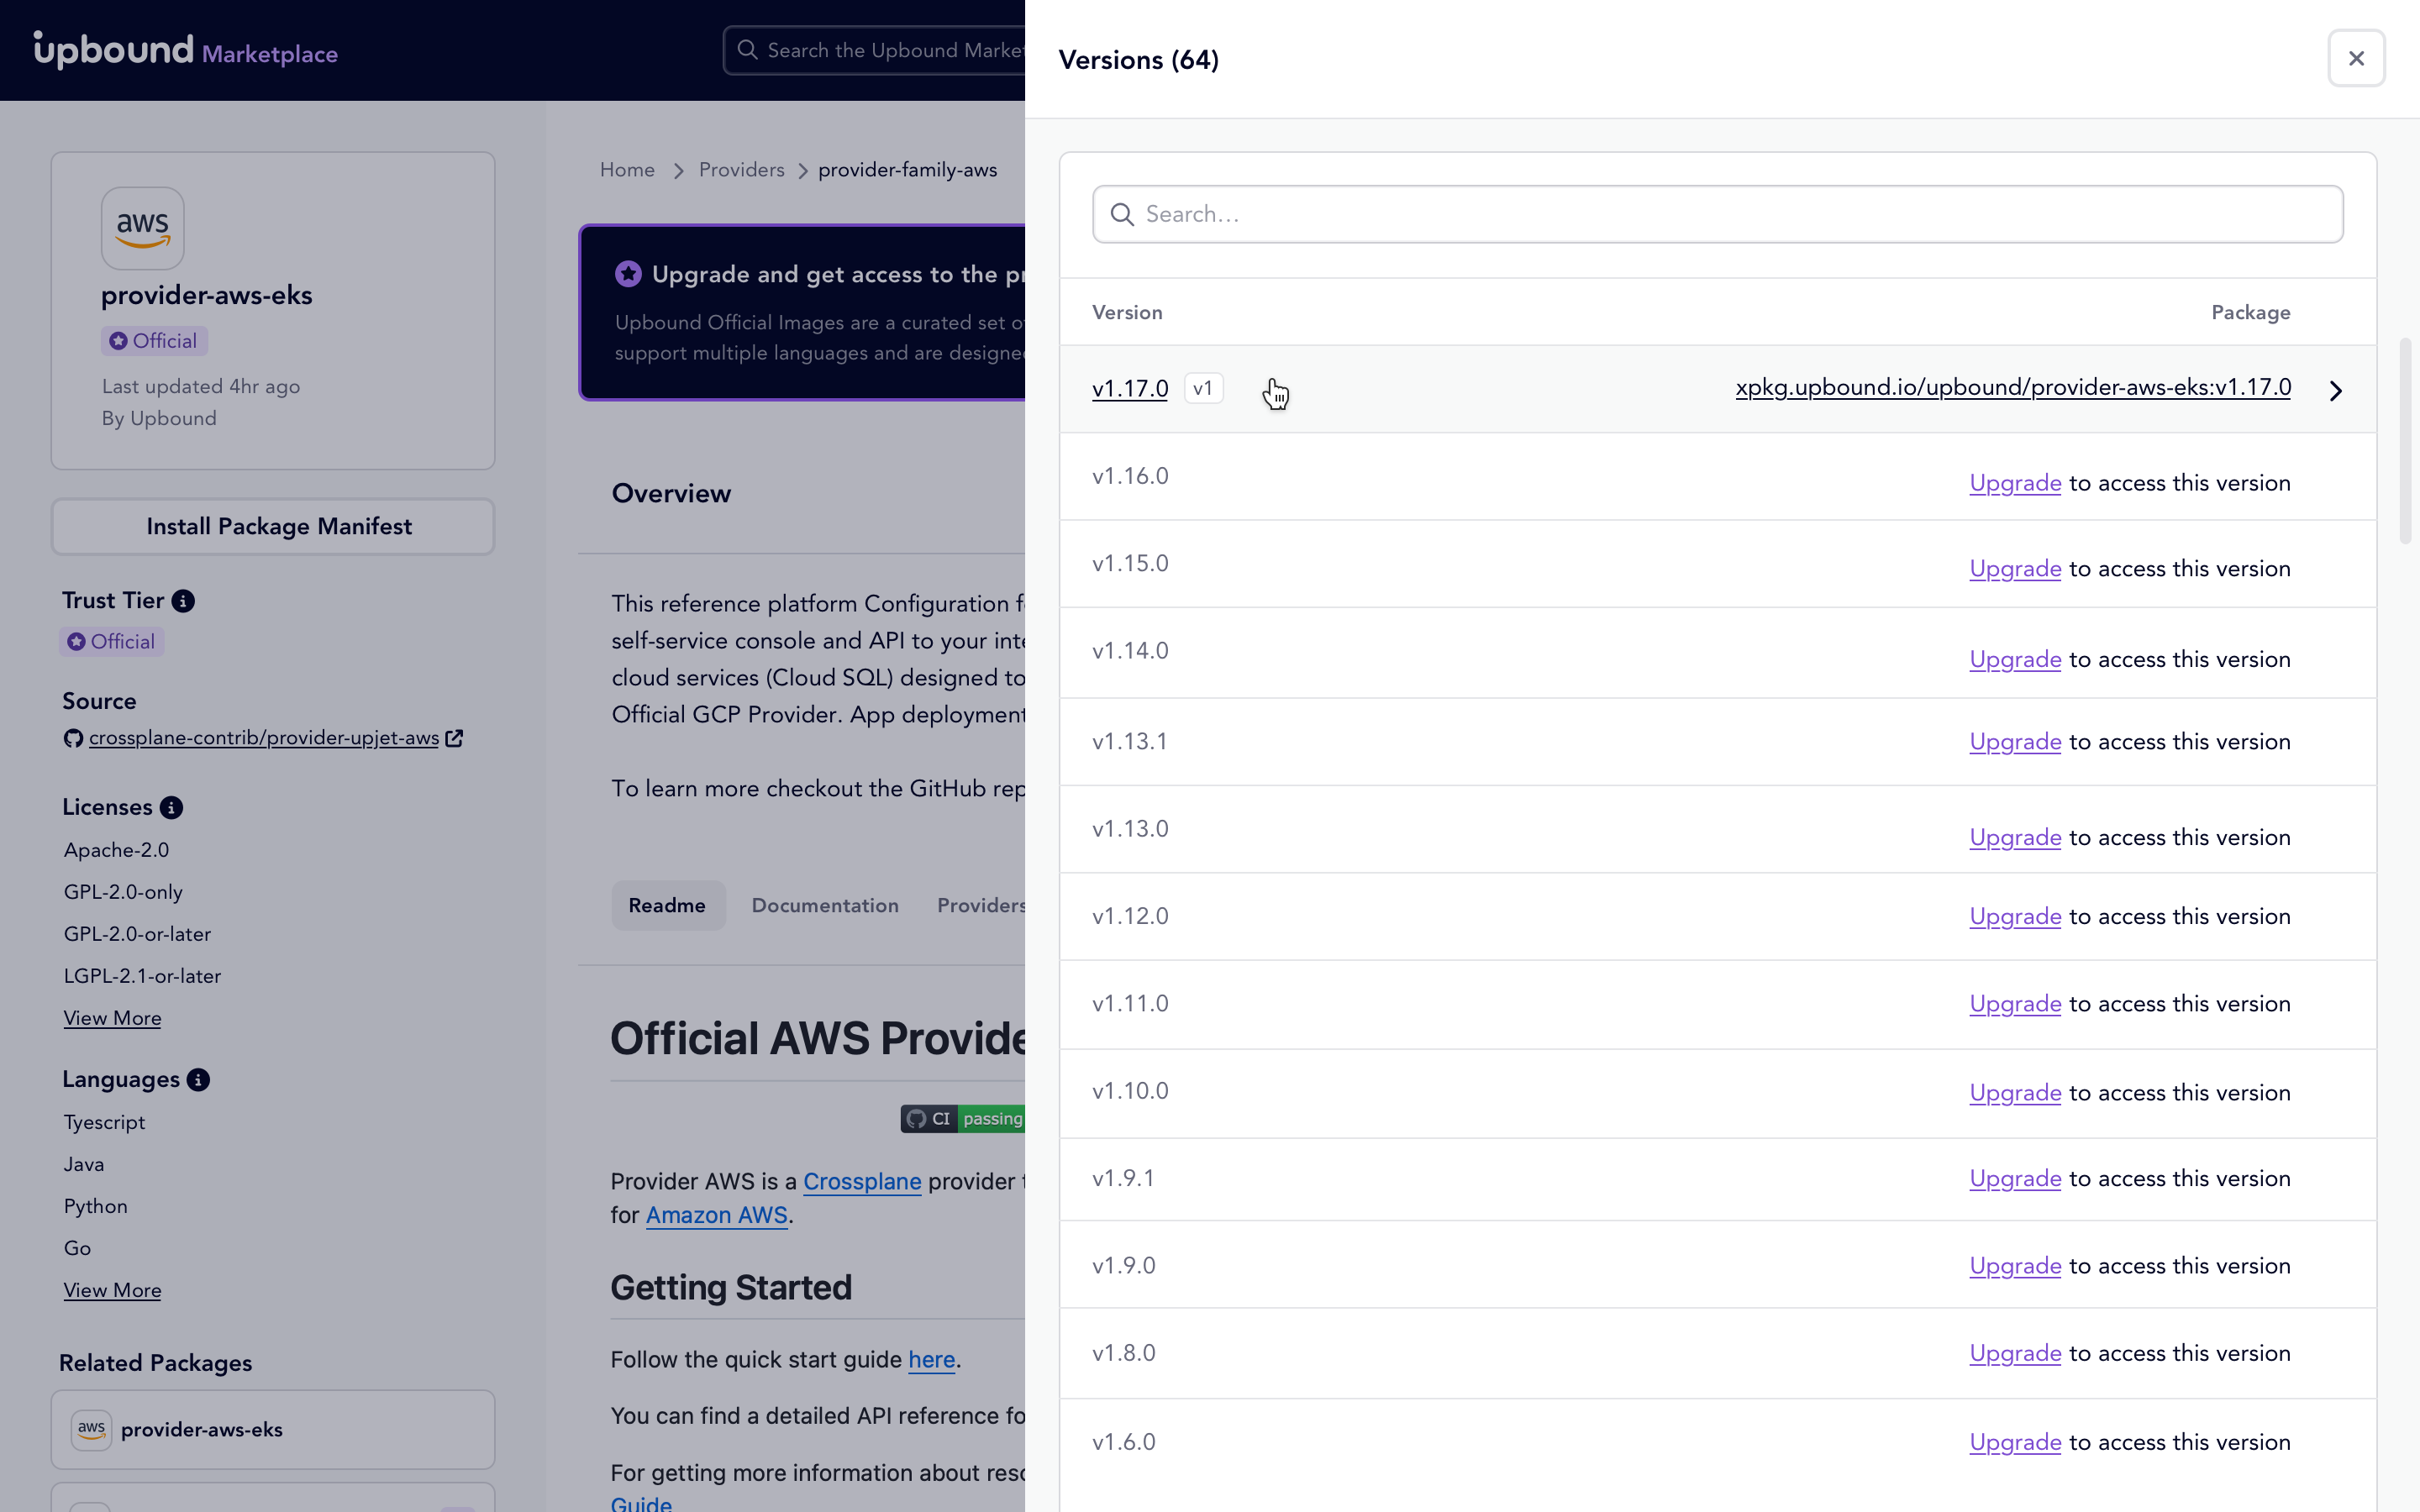Screen dimensions: 2420x1512
Task: Select LGPL-2.1-or-later license text
Action: (x=142, y=976)
